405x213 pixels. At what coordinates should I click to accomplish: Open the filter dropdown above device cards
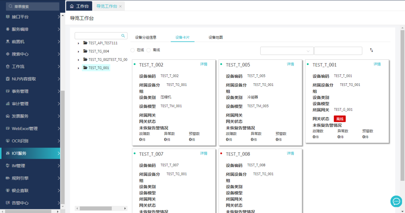point(287,51)
